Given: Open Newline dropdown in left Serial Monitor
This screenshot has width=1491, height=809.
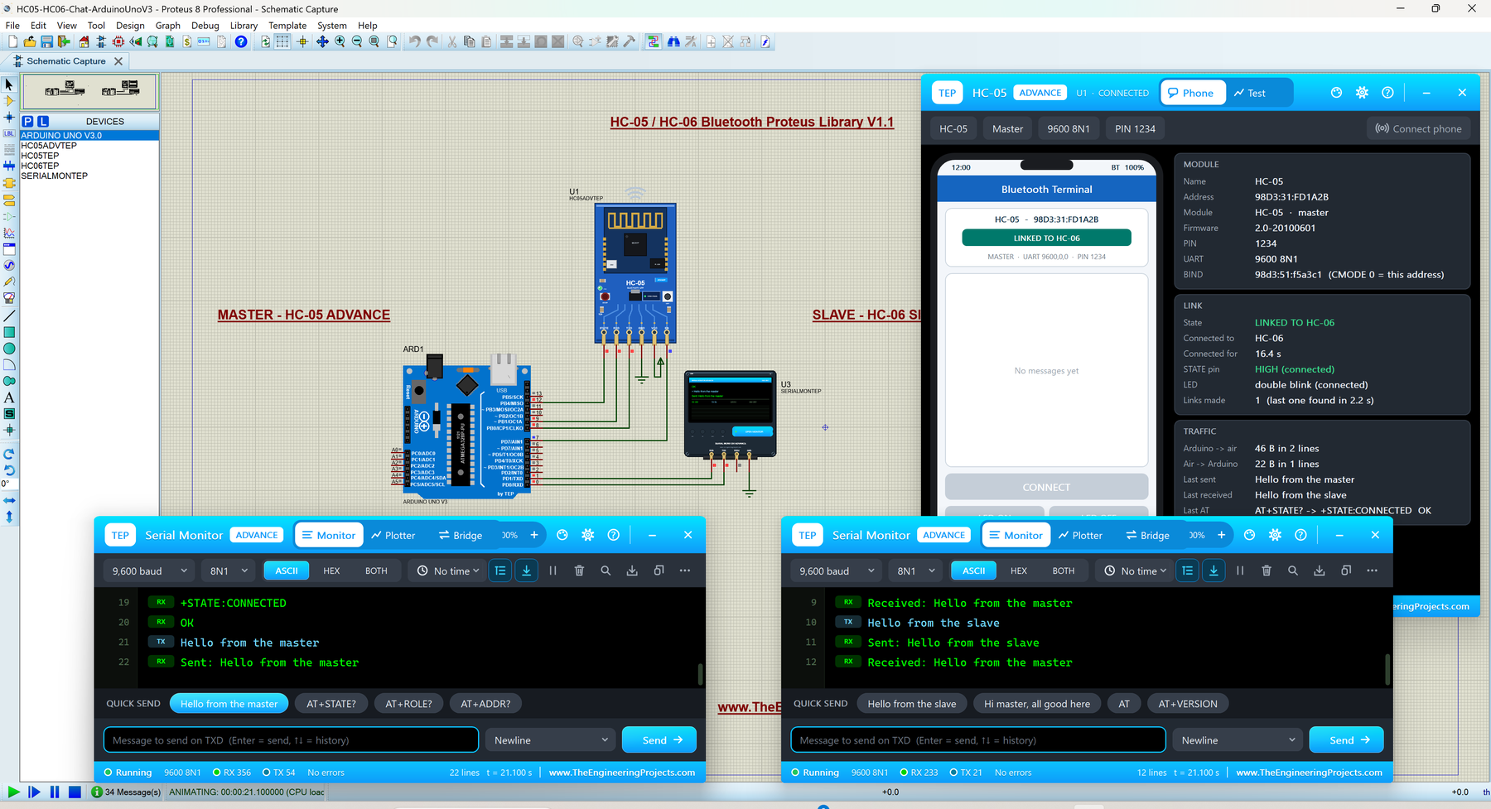Looking at the screenshot, I should tap(551, 740).
